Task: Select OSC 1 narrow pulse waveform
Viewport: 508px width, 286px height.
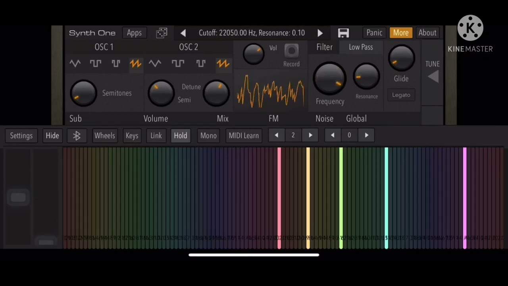Action: [x=116, y=63]
